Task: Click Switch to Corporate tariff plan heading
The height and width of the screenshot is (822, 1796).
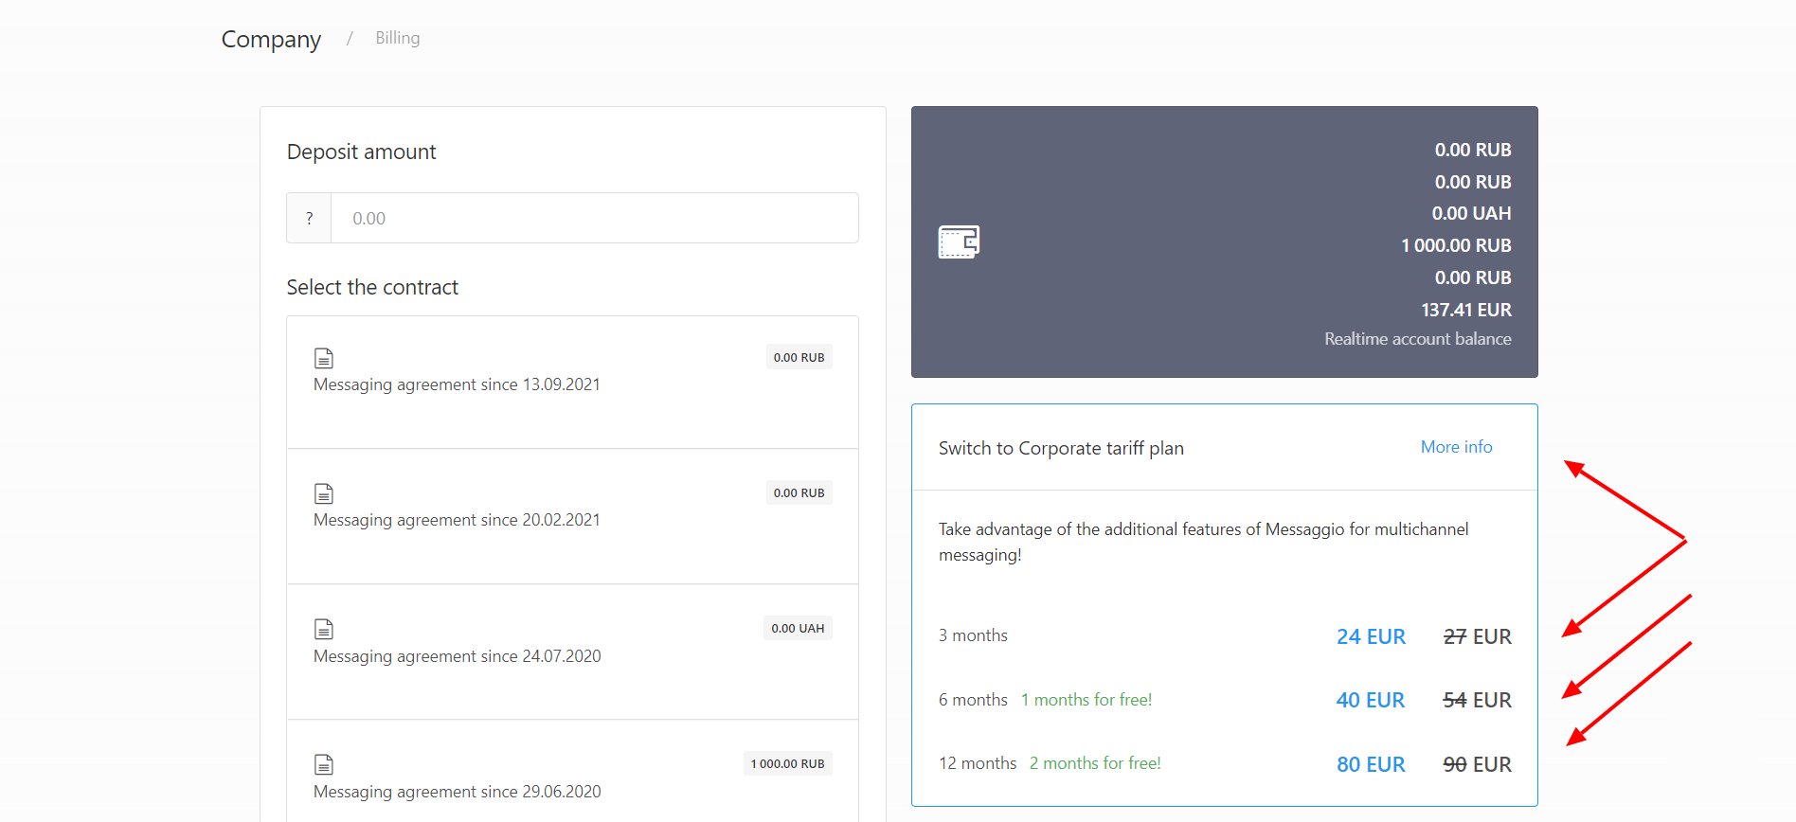Action: pos(1061,448)
